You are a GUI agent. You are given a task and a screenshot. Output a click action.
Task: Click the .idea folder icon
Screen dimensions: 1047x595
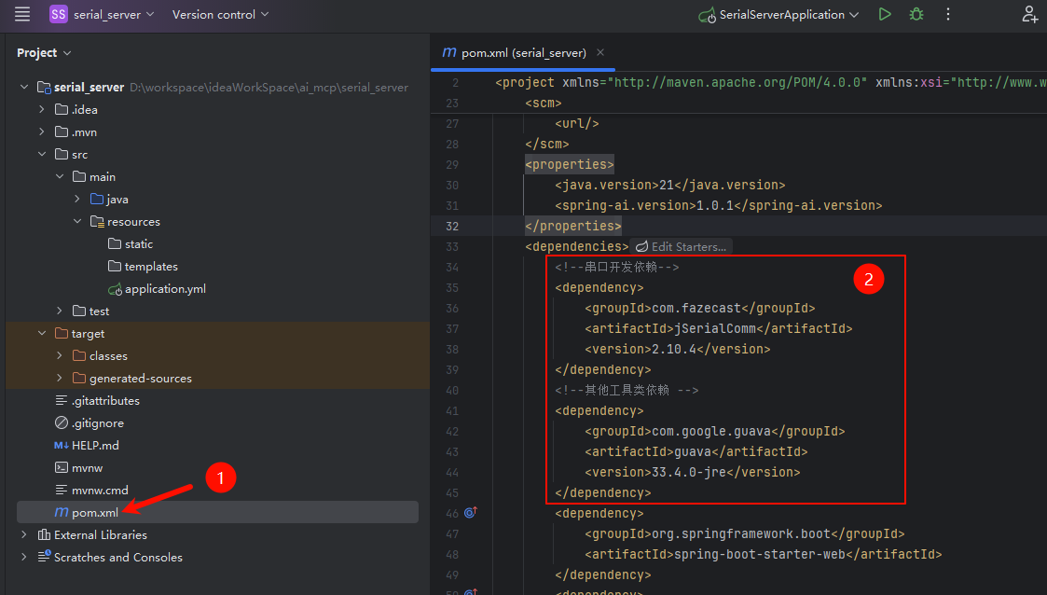tap(62, 109)
